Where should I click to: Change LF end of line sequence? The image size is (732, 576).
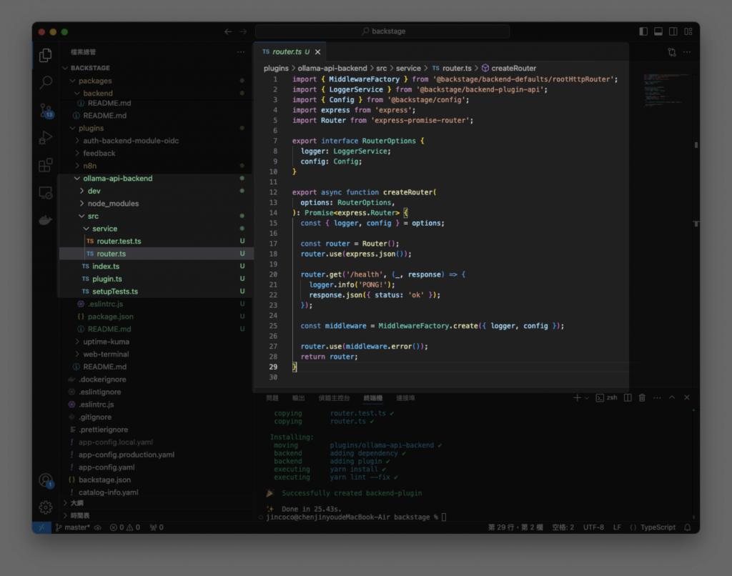click(x=617, y=527)
